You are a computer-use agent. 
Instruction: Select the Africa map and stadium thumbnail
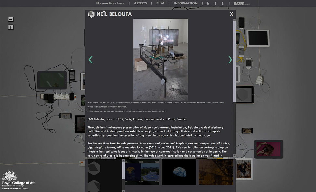tap(142, 172)
